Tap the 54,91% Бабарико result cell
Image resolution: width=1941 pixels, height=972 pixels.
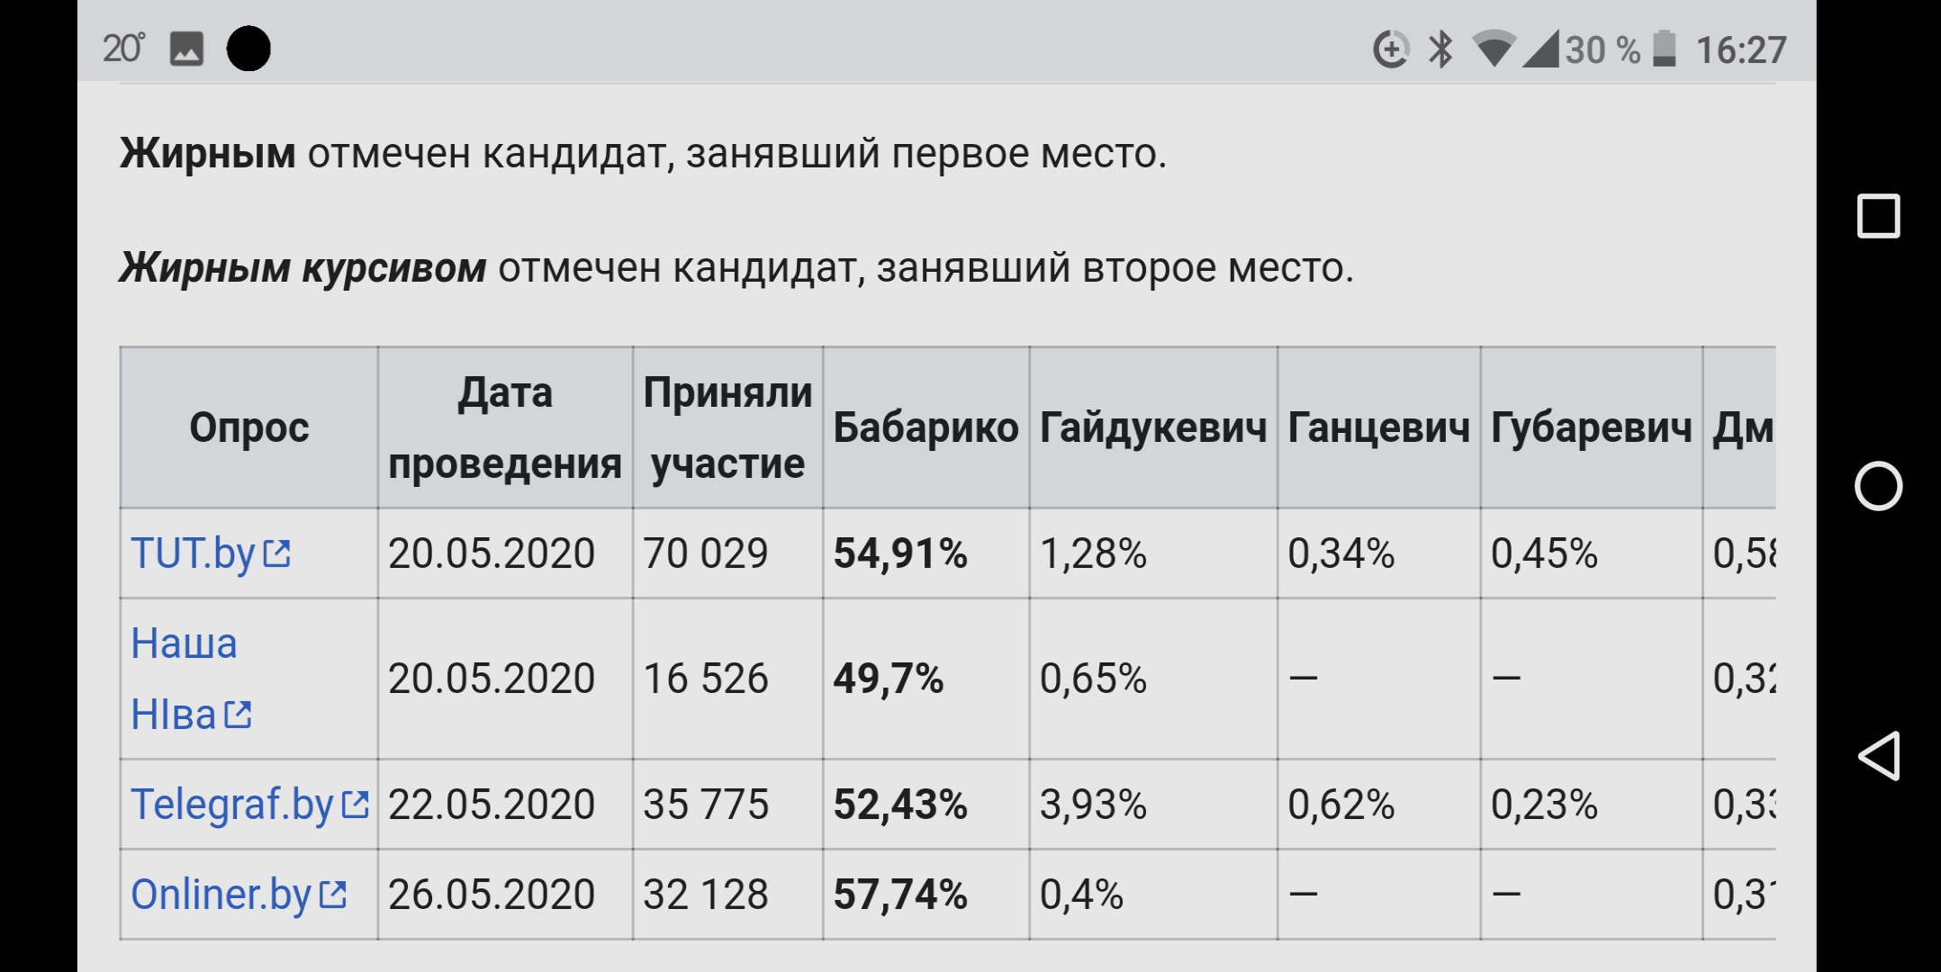[x=900, y=553]
